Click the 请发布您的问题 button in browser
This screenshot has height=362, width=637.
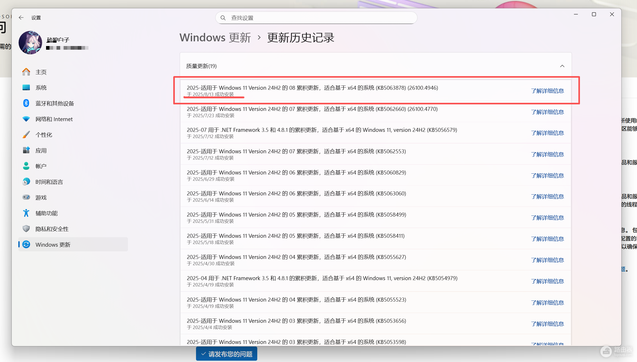tap(227, 354)
